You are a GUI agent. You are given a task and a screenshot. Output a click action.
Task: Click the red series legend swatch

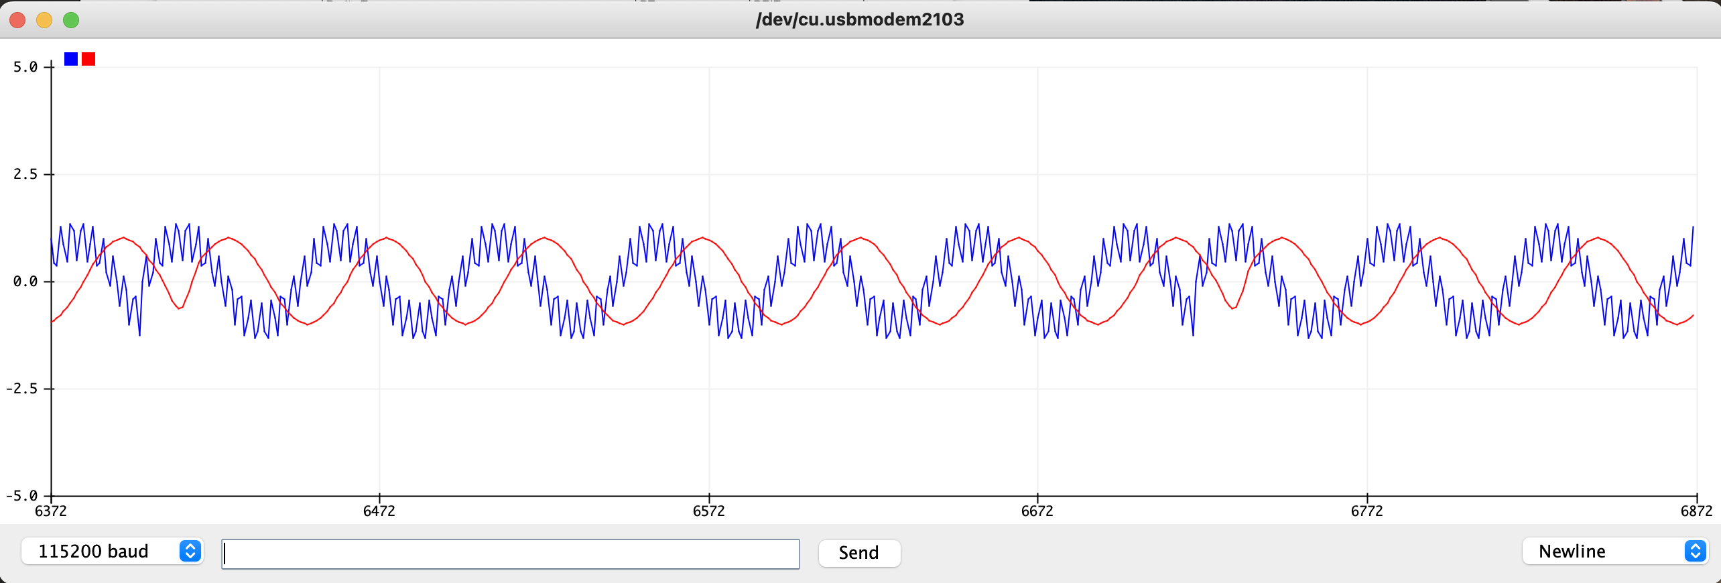[88, 59]
